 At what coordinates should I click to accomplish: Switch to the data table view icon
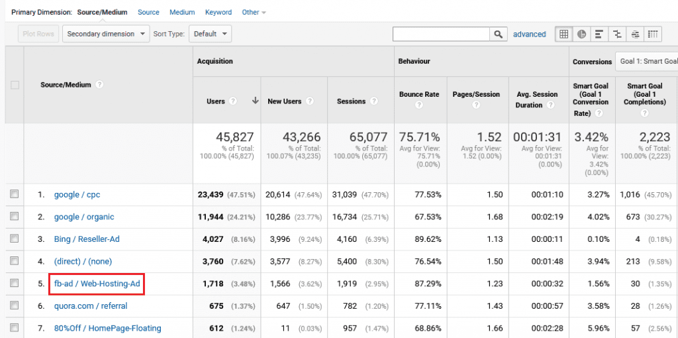coord(564,34)
